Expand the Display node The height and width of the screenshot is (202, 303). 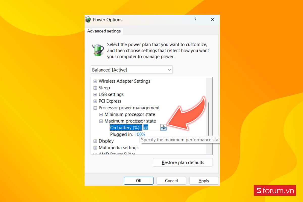pyautogui.click(x=95, y=141)
